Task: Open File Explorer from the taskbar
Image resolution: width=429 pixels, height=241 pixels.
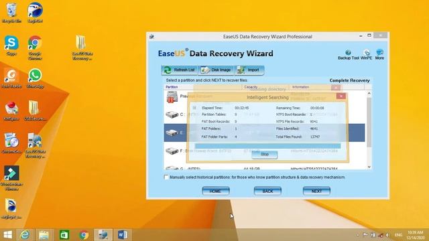Action: click(44, 235)
